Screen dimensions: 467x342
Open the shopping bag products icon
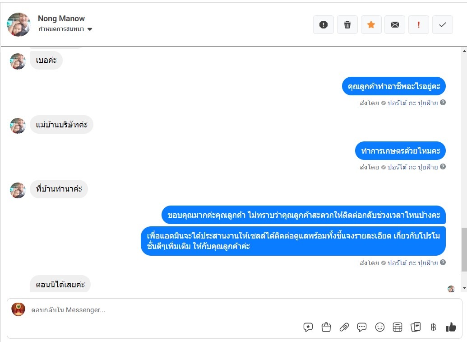tap(326, 327)
